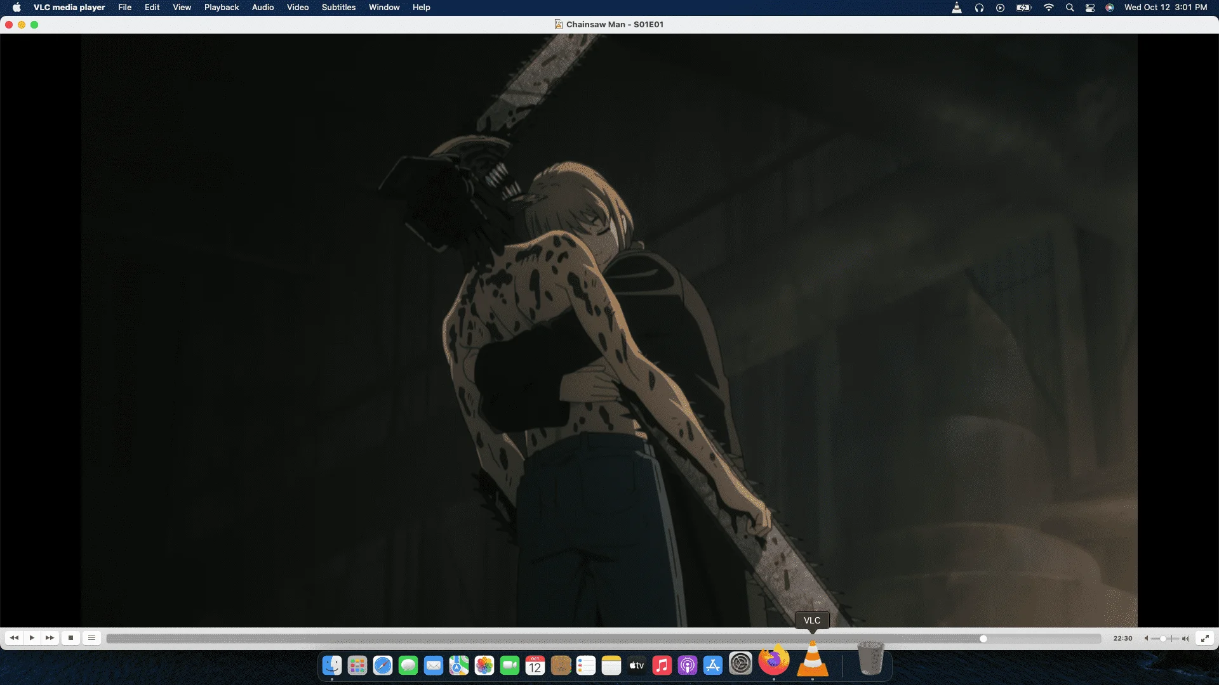Open the Trash from the Dock
Image resolution: width=1219 pixels, height=685 pixels.
[870, 658]
